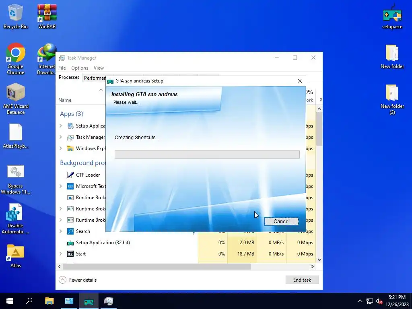Click the GTA setup game controller taskbar icon
Screen dimensions: 412x309
pos(89,301)
